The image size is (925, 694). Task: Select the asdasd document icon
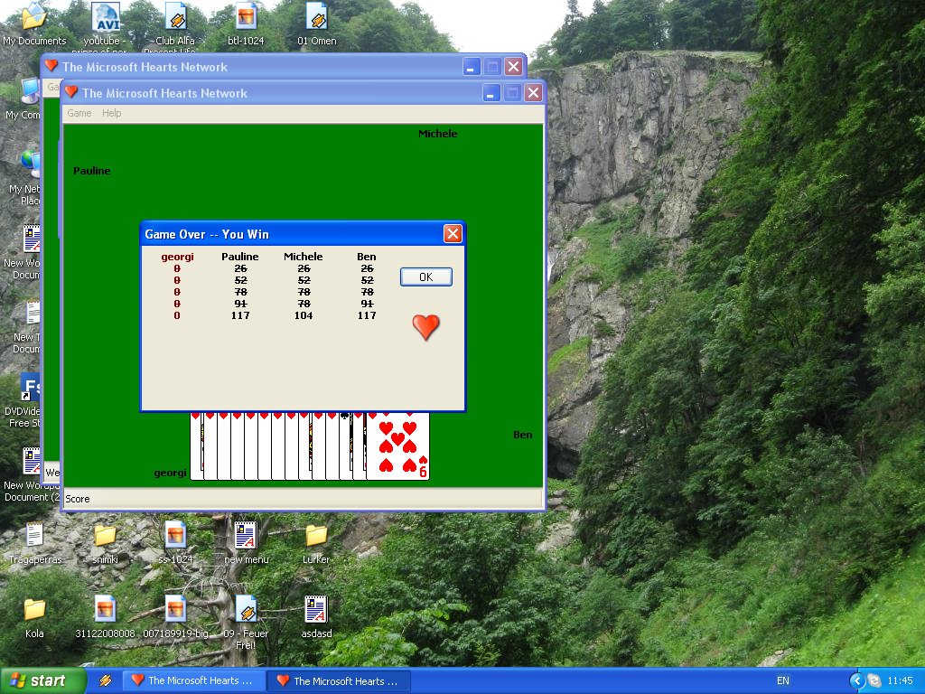[x=316, y=610]
